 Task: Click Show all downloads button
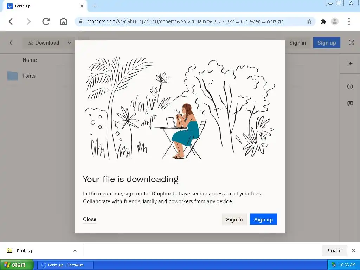click(334, 251)
